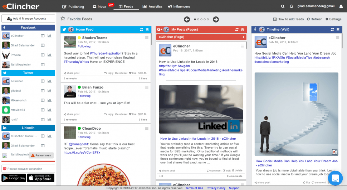This screenshot has width=347, height=190.
Task: Select the first feeds page dot
Action: tap(195, 19)
